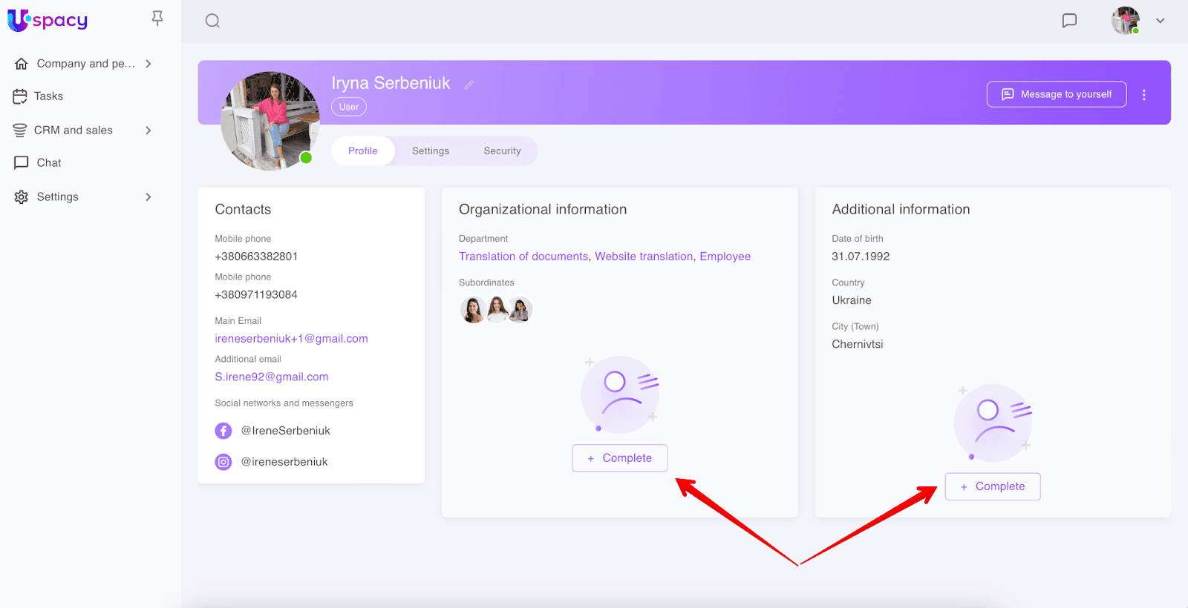
Task: Click the pencil icon to edit name
Action: (x=469, y=85)
